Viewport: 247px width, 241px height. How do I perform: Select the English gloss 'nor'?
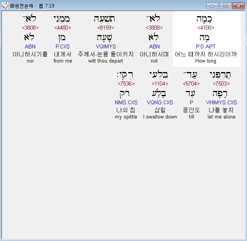pos(30,61)
